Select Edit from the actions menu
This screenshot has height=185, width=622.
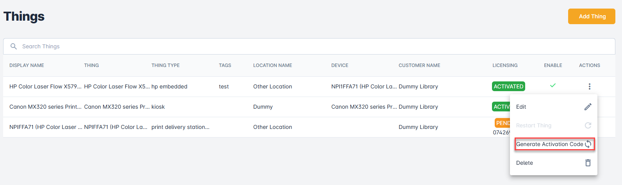pos(521,107)
